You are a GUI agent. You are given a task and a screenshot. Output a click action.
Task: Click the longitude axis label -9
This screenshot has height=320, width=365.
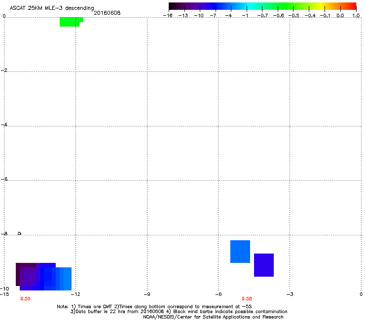click(x=147, y=294)
